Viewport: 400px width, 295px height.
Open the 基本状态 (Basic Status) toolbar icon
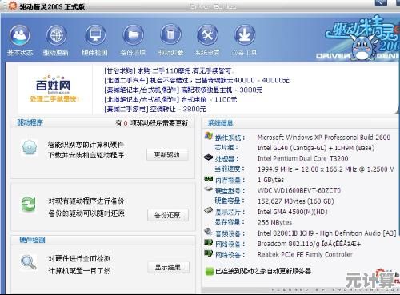coord(20,35)
